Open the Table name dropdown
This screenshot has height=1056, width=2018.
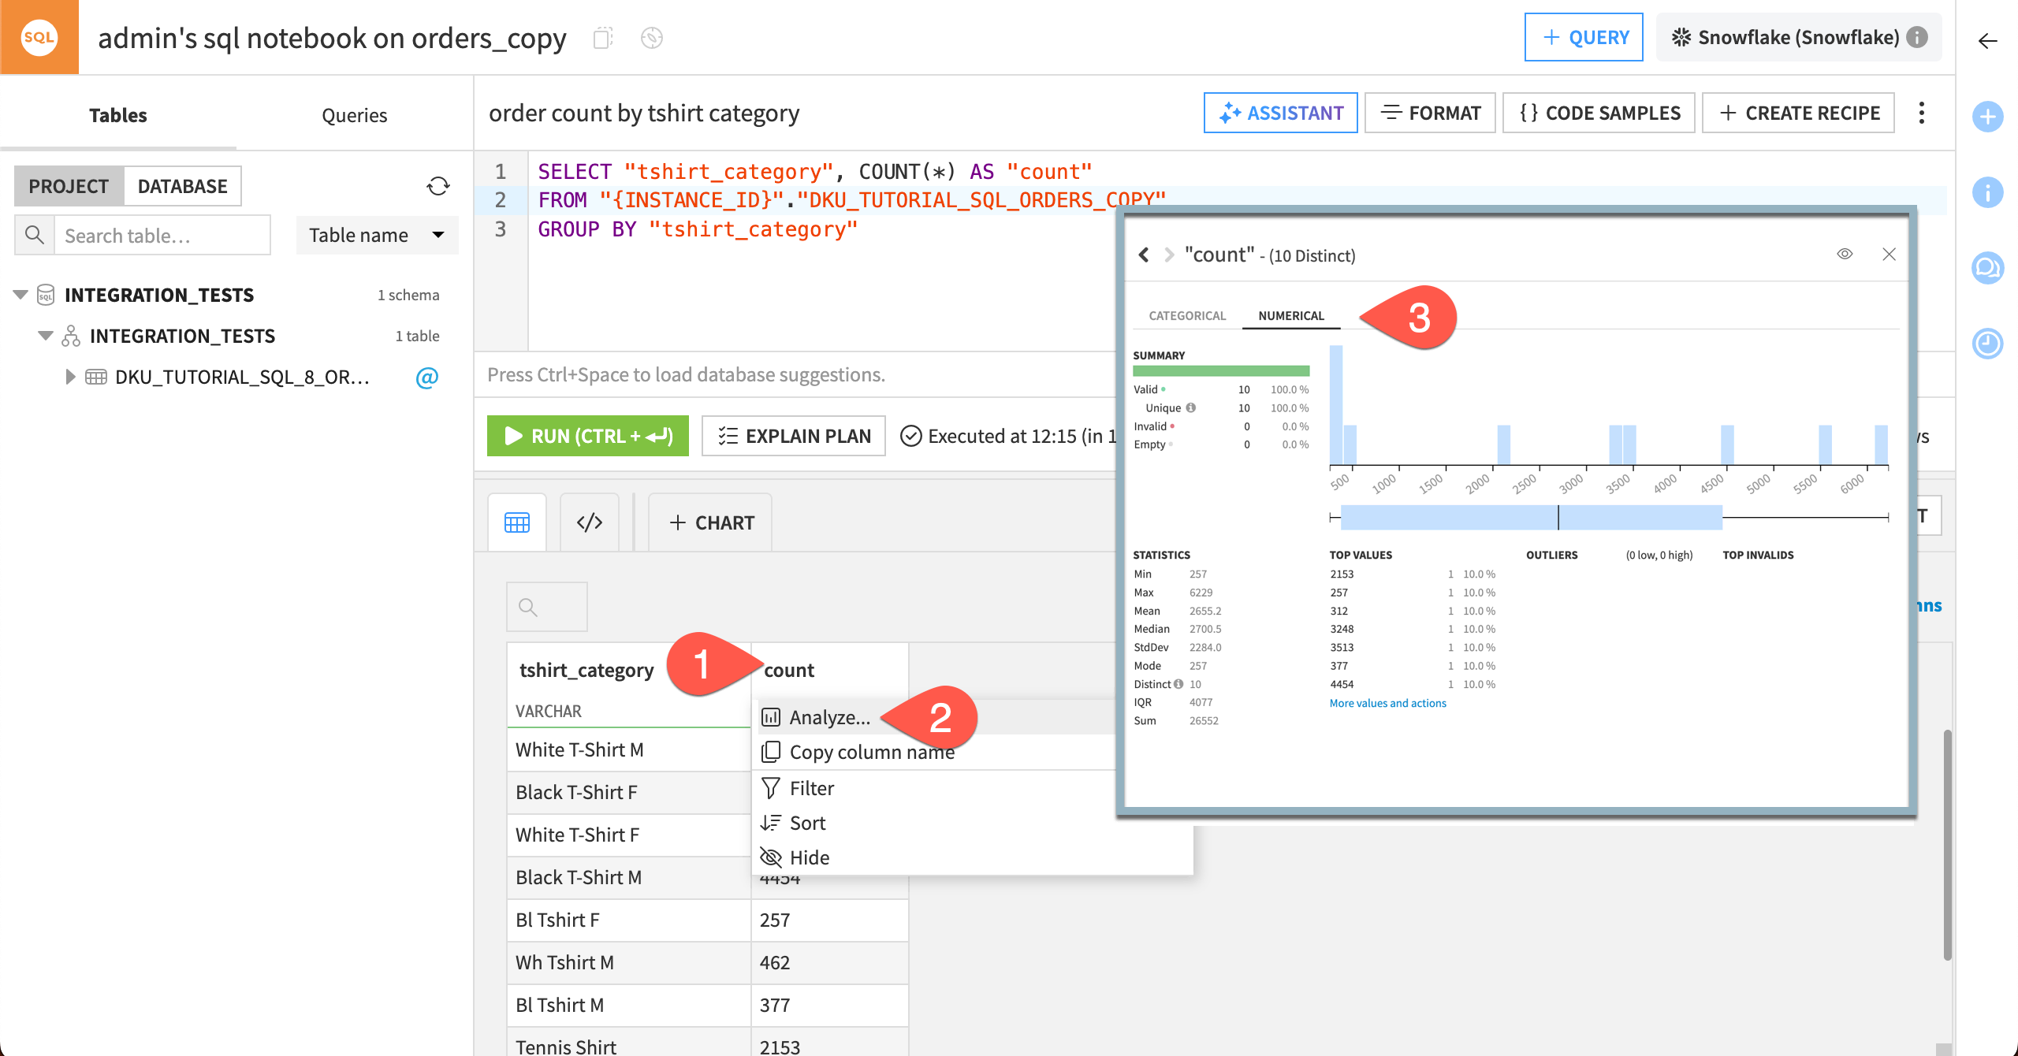point(377,234)
